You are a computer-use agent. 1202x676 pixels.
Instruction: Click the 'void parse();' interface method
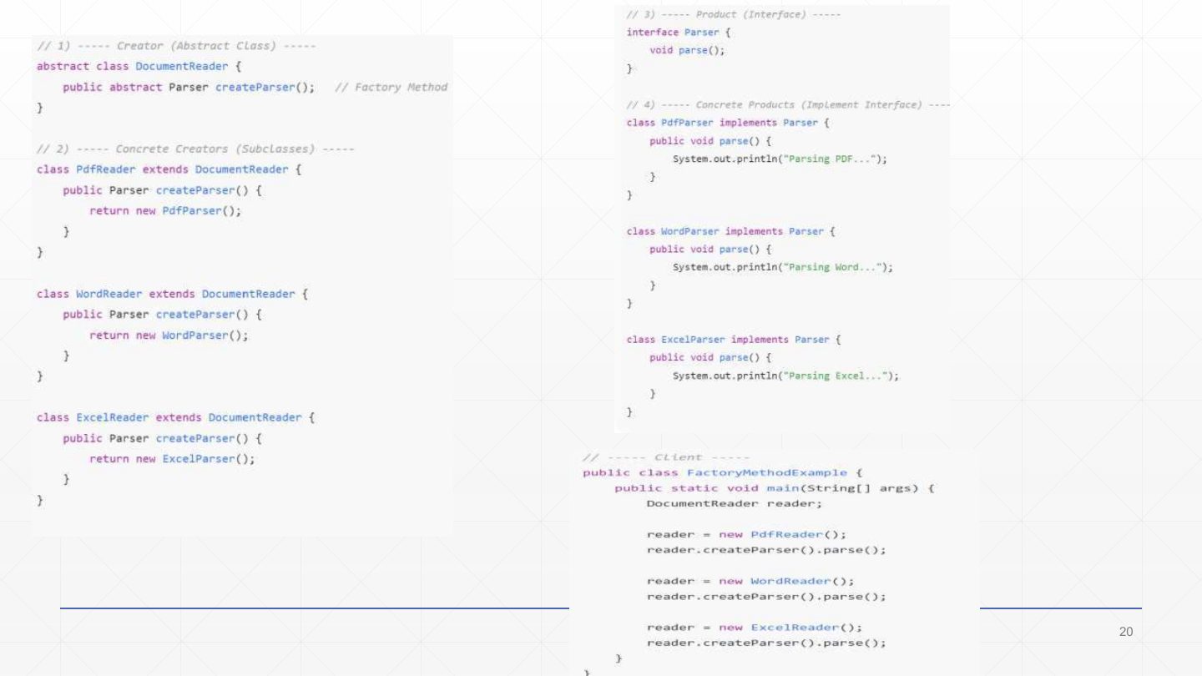pyautogui.click(x=687, y=51)
